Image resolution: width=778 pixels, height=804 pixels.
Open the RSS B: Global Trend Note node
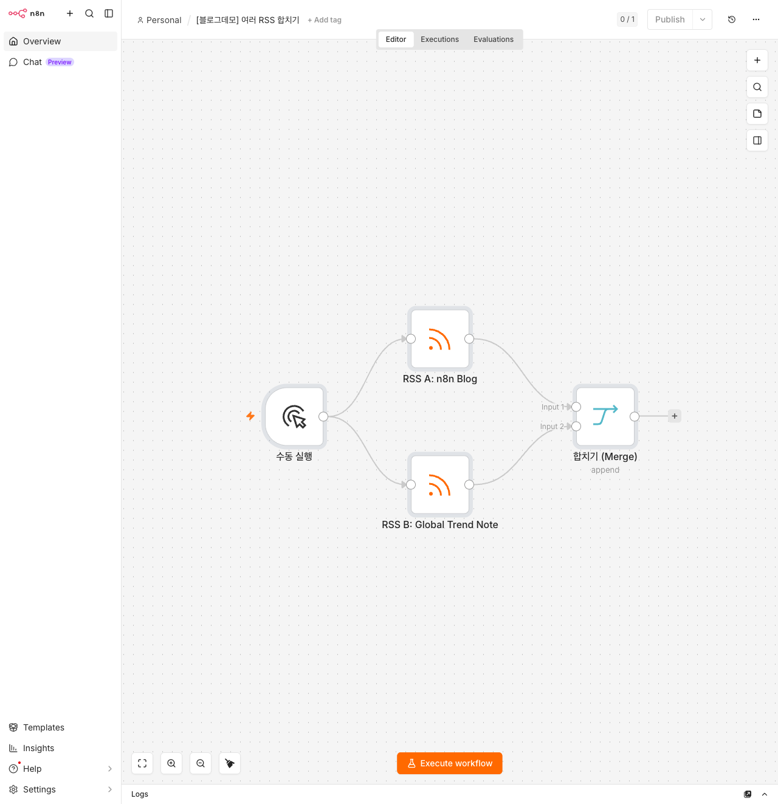440,485
